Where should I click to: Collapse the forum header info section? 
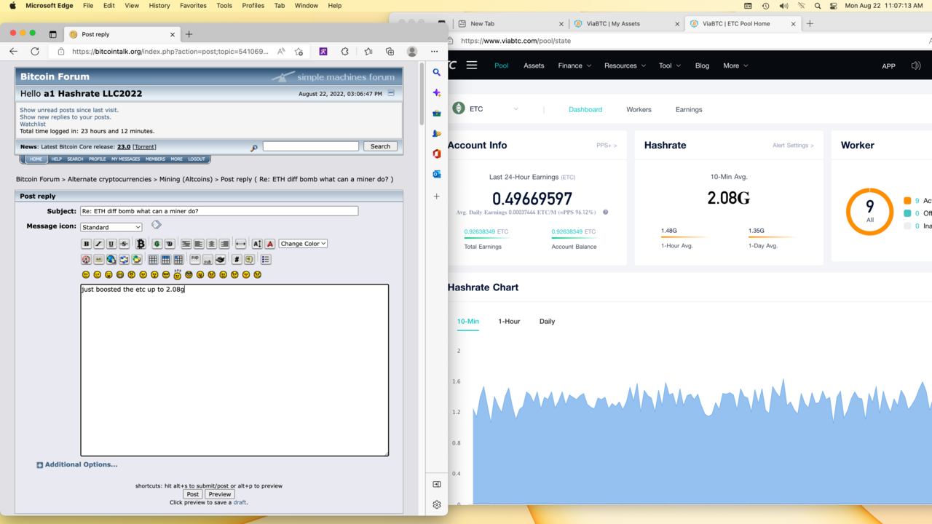391,93
